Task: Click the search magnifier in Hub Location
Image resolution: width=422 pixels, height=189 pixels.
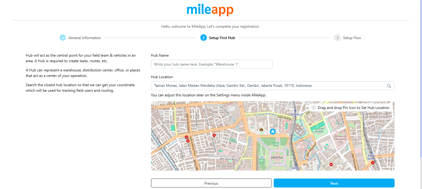Action: pos(389,86)
